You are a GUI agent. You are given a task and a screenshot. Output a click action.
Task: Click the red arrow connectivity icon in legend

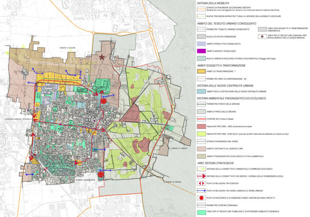pyautogui.click(x=201, y=176)
